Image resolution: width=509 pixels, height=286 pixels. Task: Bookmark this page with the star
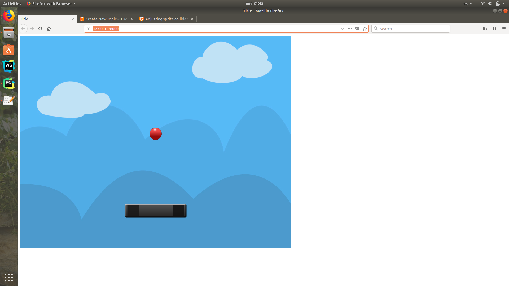tap(365, 29)
